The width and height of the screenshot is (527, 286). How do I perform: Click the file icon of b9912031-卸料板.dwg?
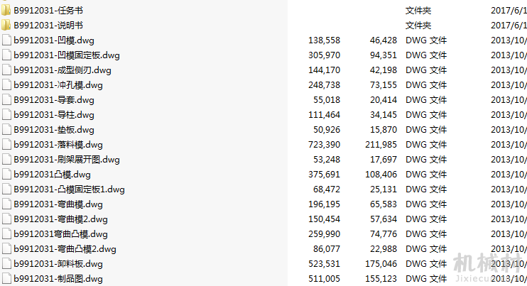(6, 264)
